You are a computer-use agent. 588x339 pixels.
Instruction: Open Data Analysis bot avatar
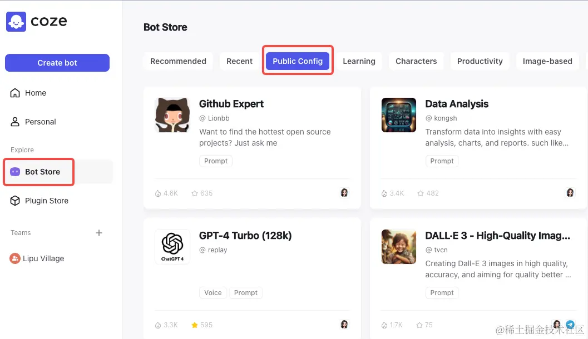coord(399,115)
